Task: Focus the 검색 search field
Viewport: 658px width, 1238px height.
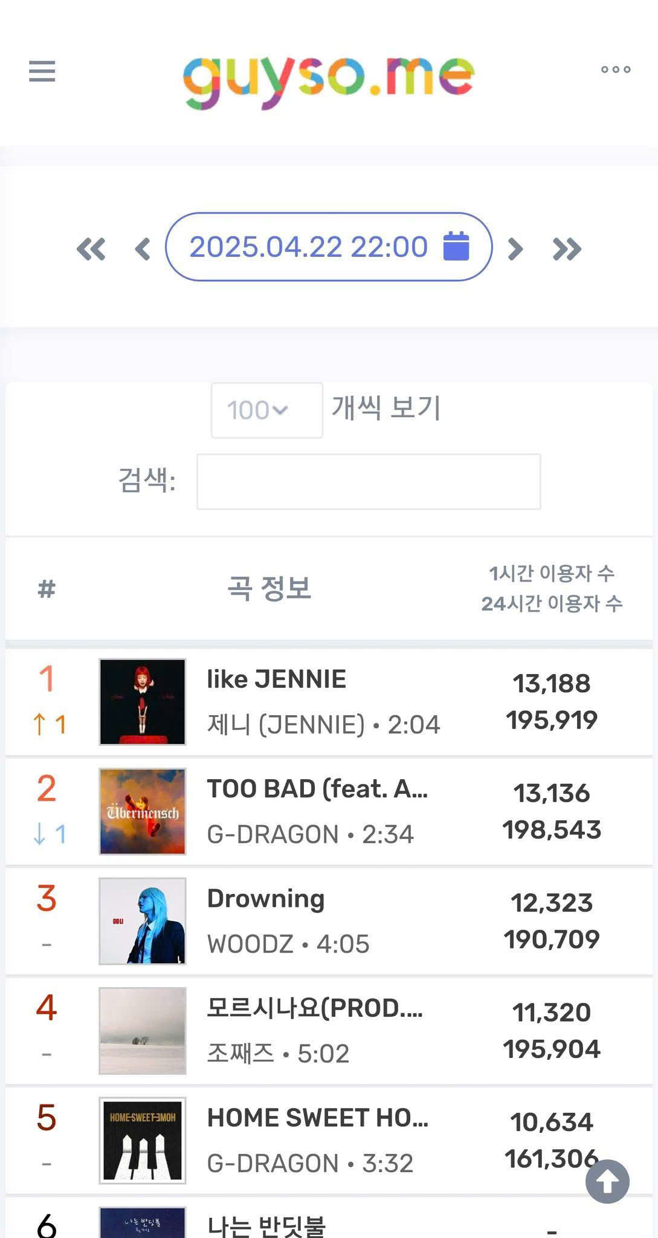Action: 369,481
